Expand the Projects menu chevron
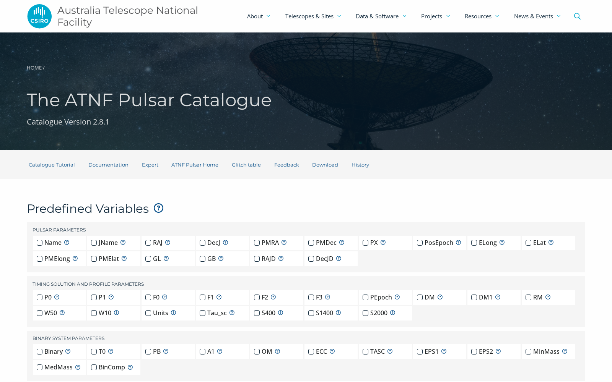 pos(448,16)
